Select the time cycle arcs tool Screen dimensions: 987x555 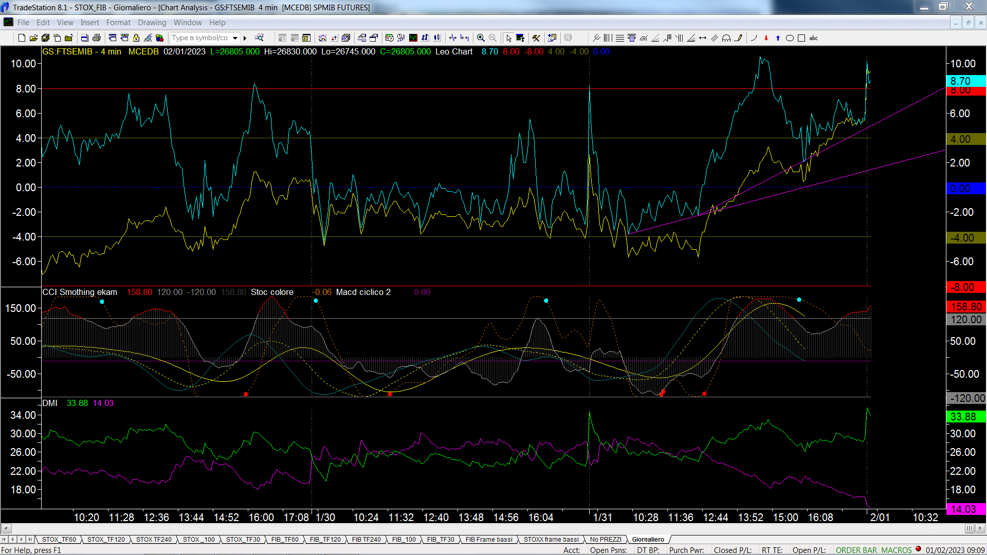click(726, 38)
